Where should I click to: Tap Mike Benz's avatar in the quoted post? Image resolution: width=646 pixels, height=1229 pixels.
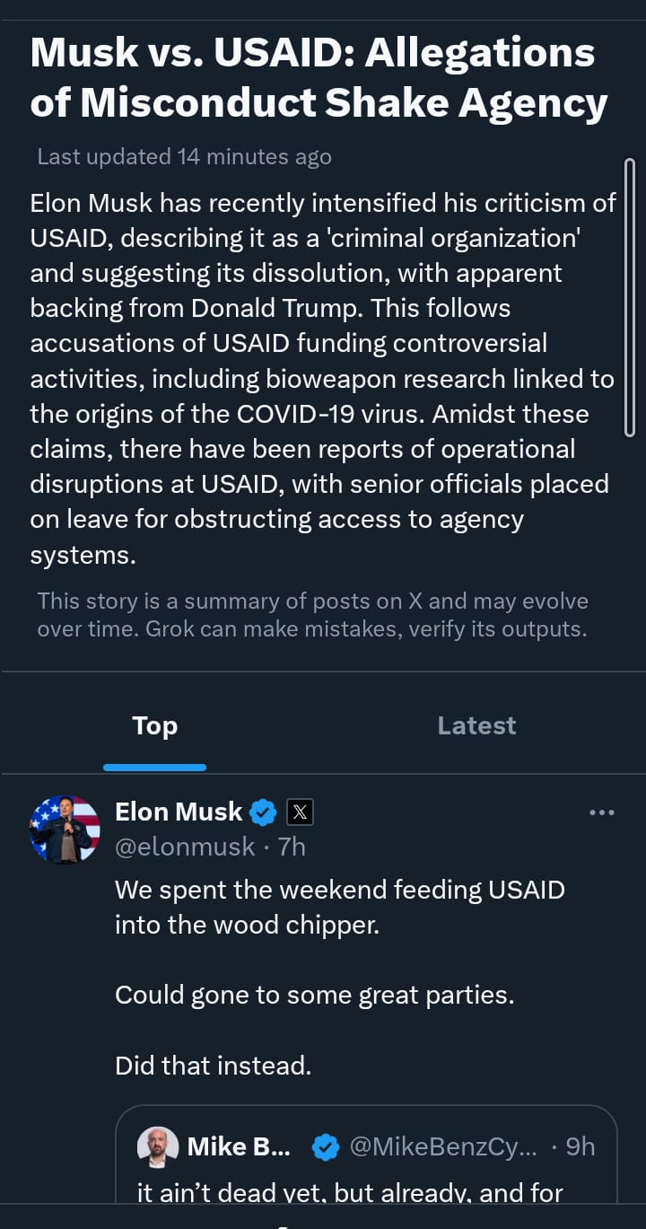point(157,1146)
